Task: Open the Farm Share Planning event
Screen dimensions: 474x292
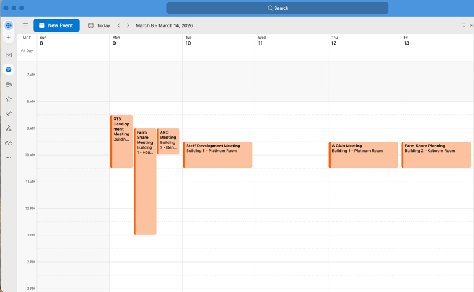Action: click(436, 154)
